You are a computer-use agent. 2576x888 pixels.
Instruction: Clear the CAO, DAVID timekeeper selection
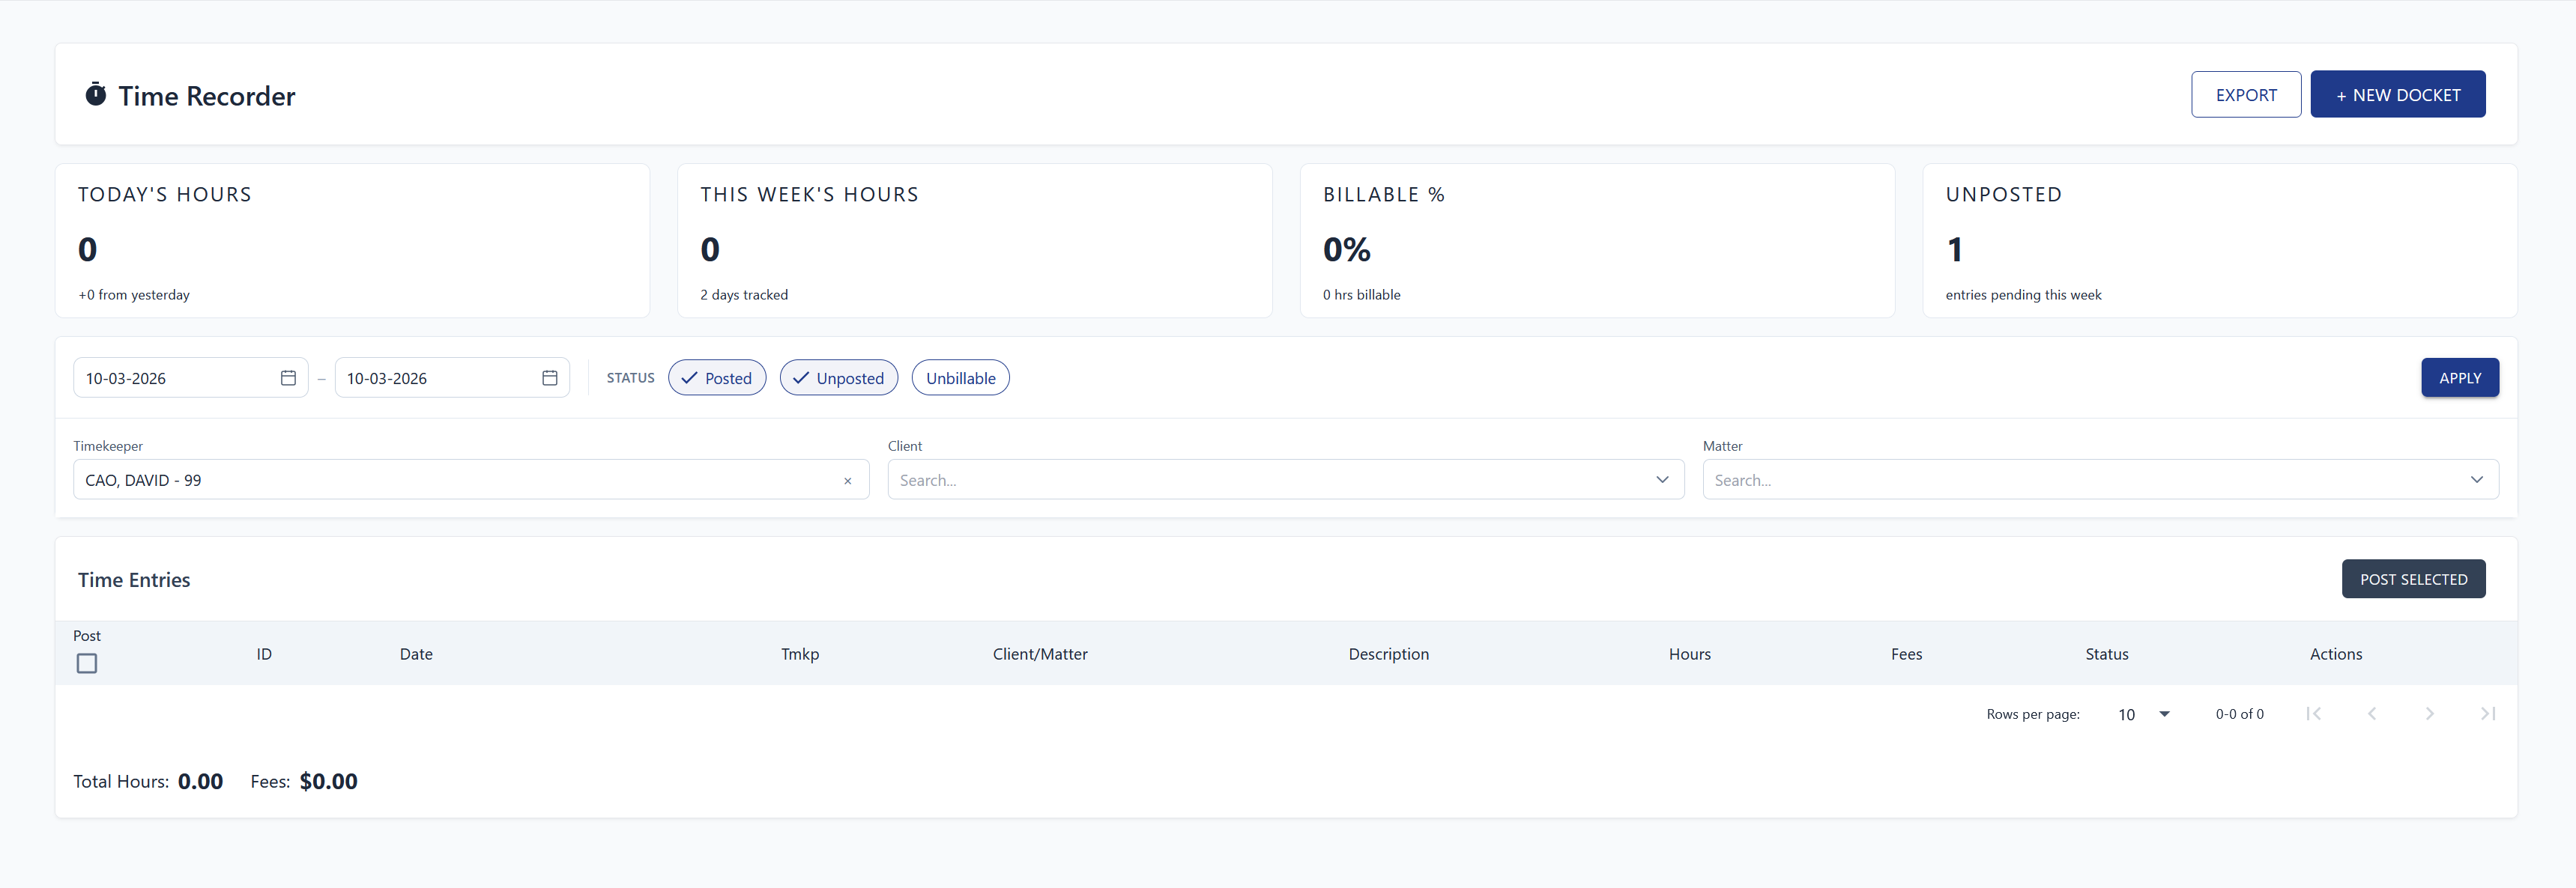(x=847, y=481)
